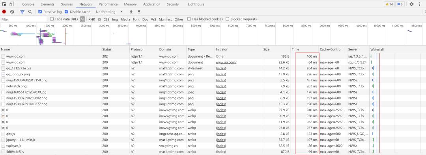Image resolution: width=426 pixels, height=155 pixels.
Task: Click file icon of netwatch.png row
Action: [3, 86]
